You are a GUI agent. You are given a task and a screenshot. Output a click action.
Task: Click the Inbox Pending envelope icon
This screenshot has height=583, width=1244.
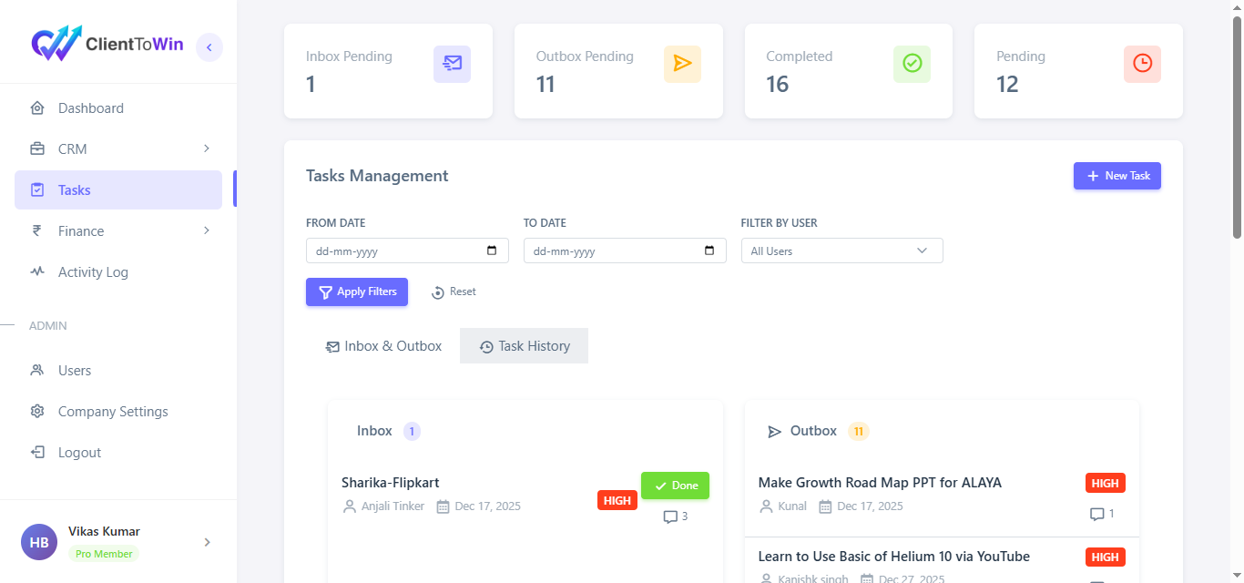452,64
